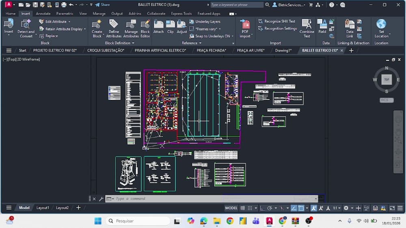Click the Recognize SHX Text tool
Screen dimensions: 406x228
tap(276, 21)
